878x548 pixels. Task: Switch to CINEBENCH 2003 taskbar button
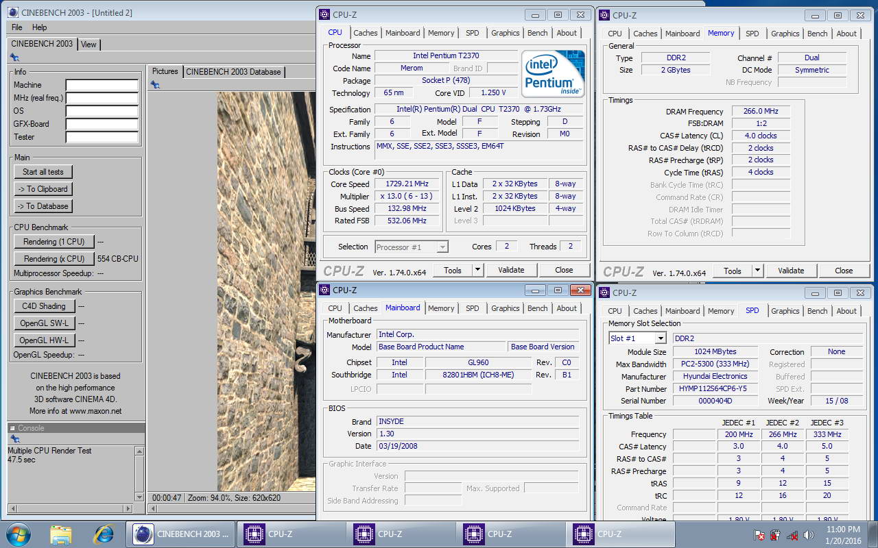tap(181, 534)
